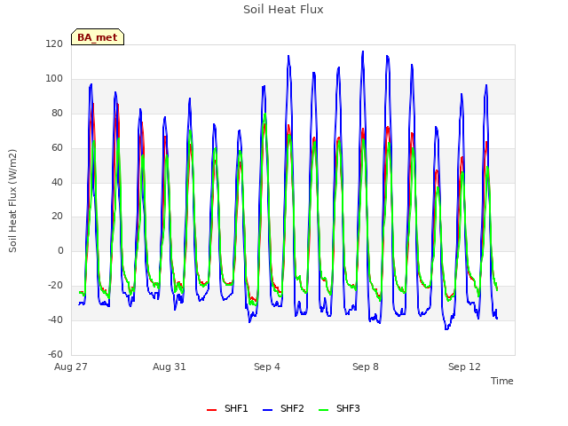The image size is (568, 426).
Task: Click the 40 y-axis tick label
Action: [x=57, y=182]
